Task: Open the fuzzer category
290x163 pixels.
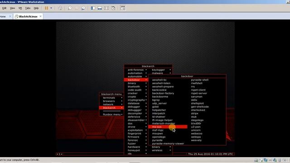Action: pos(136,144)
